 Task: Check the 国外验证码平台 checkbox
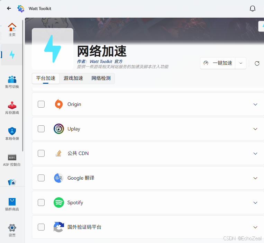click(41, 227)
